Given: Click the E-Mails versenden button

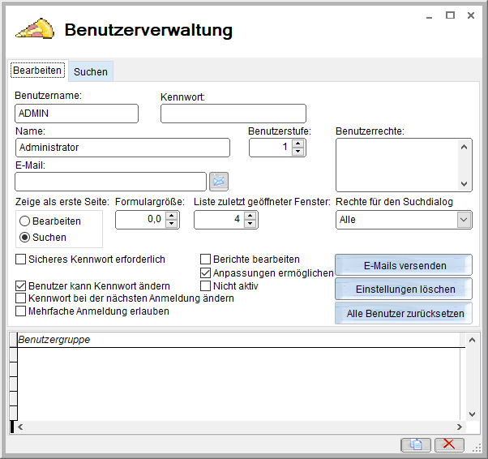Looking at the screenshot, I should [x=404, y=265].
